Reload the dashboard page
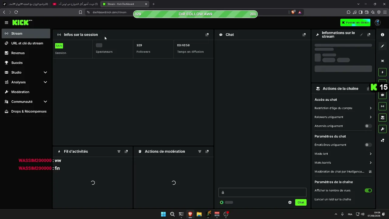389x219 pixels. [16, 12]
